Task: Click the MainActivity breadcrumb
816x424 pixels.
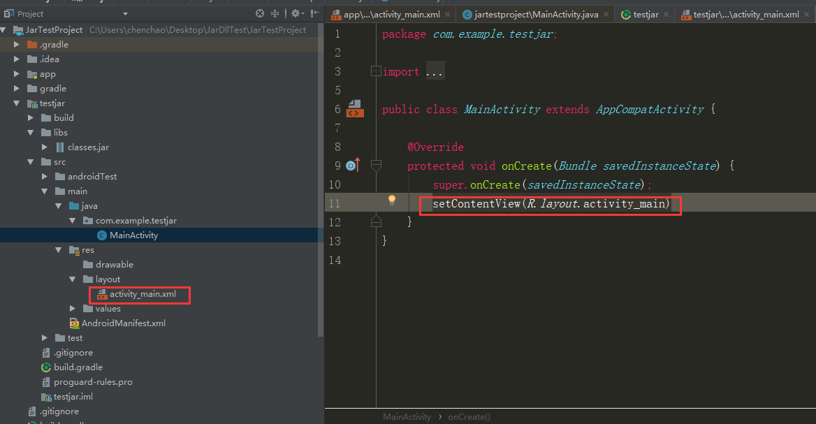Action: (x=407, y=417)
